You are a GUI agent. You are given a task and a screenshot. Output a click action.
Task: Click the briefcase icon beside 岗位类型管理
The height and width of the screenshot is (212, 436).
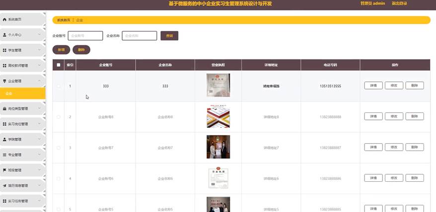4,109
